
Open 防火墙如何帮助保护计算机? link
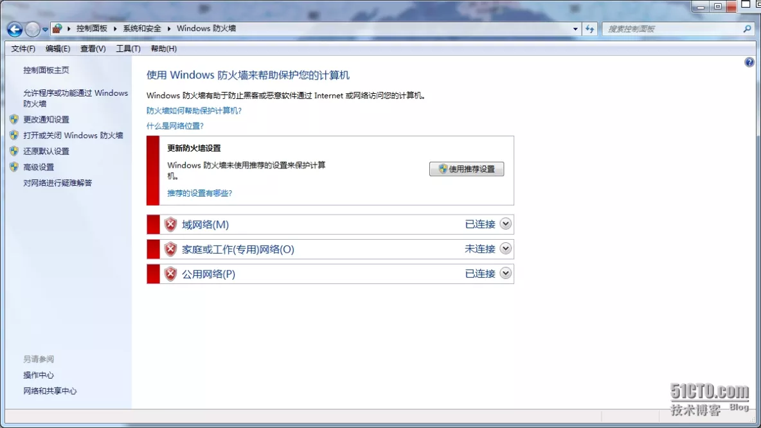(x=194, y=111)
